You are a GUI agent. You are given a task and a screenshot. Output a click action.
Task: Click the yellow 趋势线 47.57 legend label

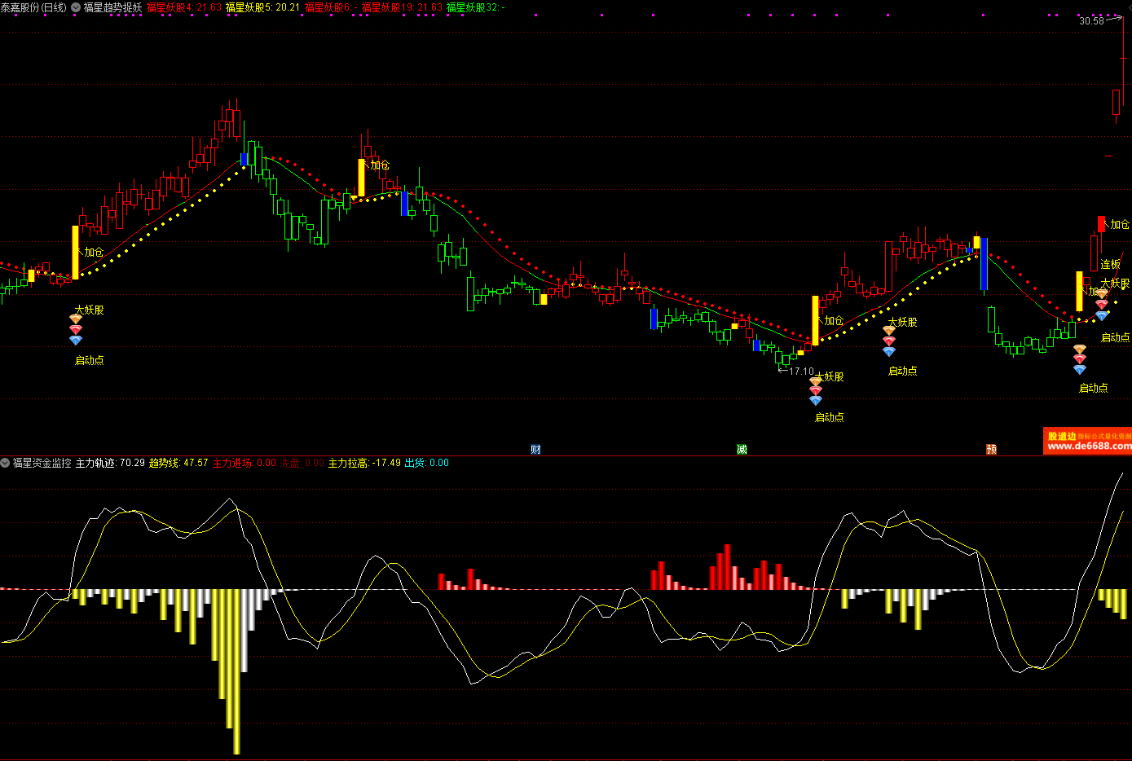pyautogui.click(x=178, y=463)
